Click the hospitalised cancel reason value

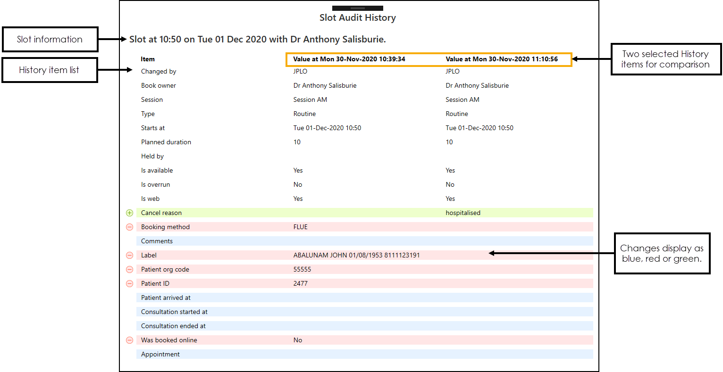pos(462,213)
